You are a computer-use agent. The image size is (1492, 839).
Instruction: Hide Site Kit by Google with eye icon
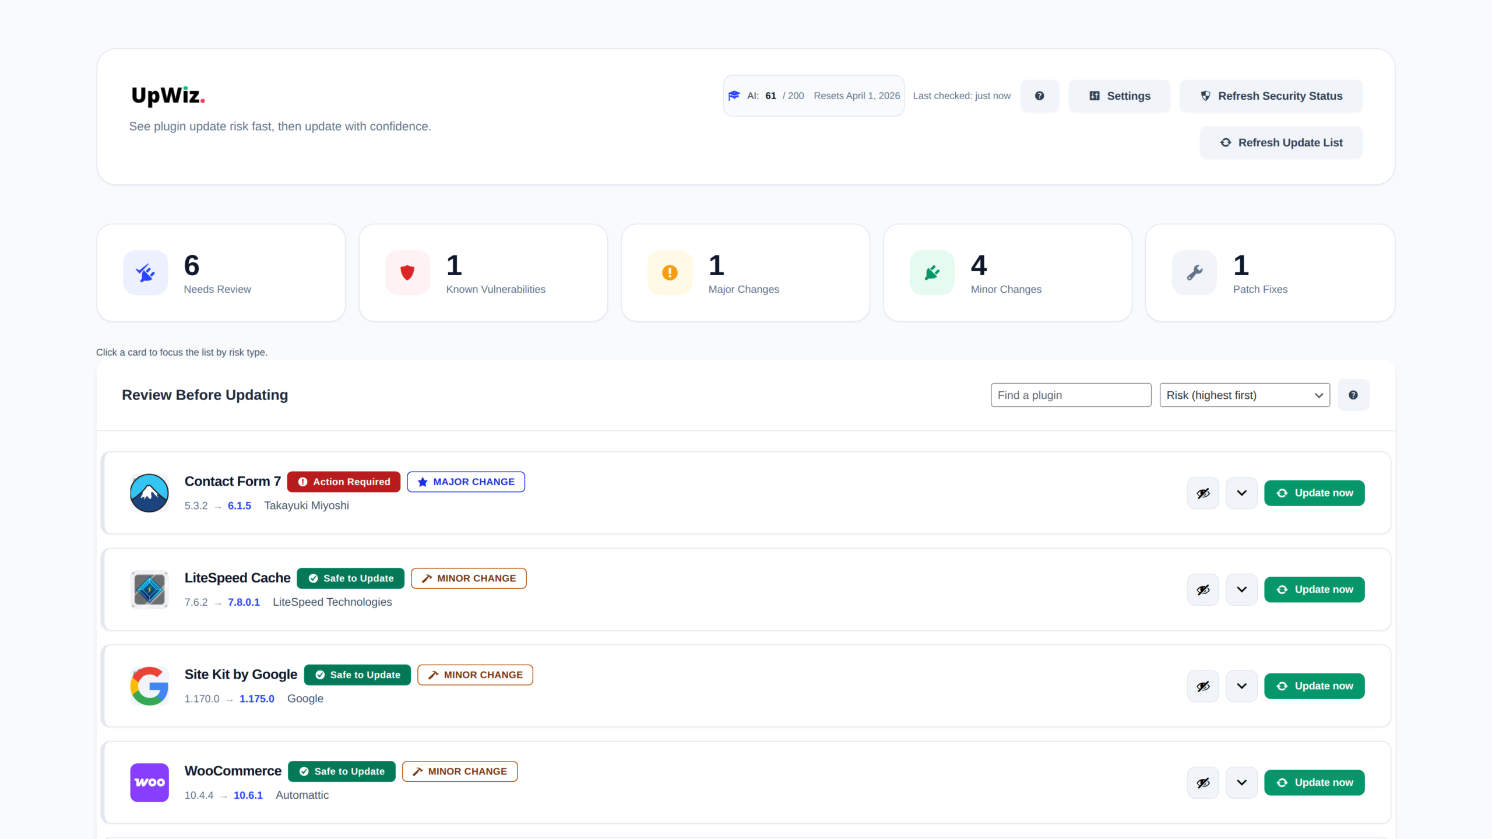click(x=1203, y=686)
